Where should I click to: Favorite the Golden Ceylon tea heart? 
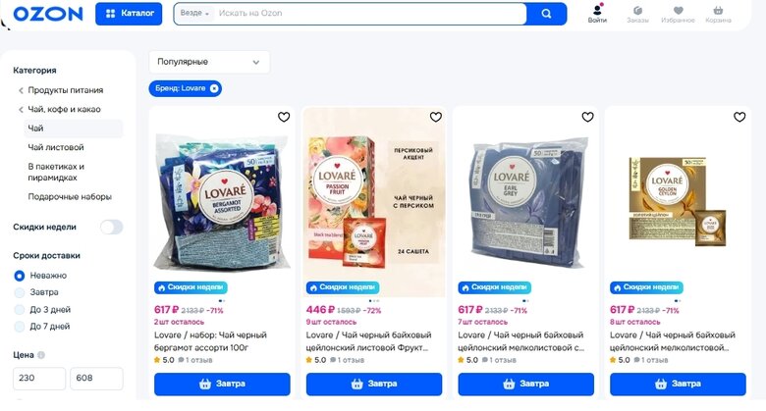[739, 117]
